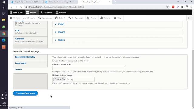Open the Reports admin menu
Viewport: 194px width, 109px height.
(x=105, y=18)
